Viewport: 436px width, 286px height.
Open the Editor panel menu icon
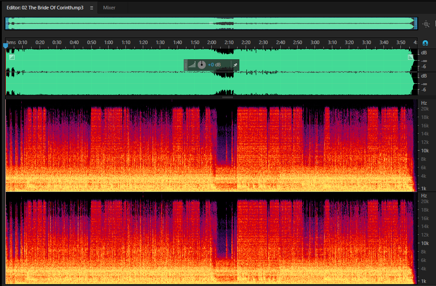(92, 8)
